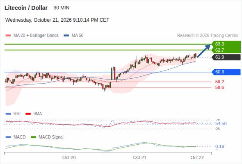The image size is (242, 164).
Task: Click the Litecoin / Dollar chart title
Action: click(26, 8)
